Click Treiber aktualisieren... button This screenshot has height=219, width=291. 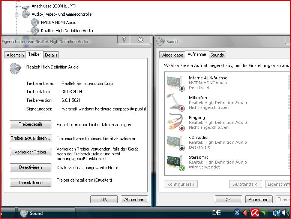click(x=31, y=138)
